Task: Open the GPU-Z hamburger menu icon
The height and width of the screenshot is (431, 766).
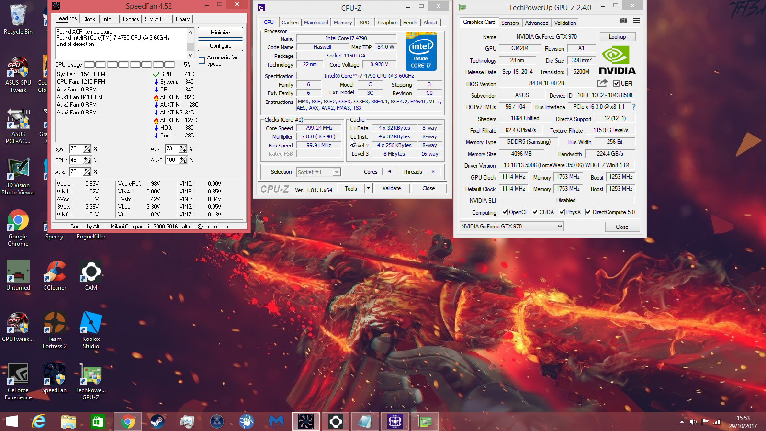Action: [x=636, y=20]
